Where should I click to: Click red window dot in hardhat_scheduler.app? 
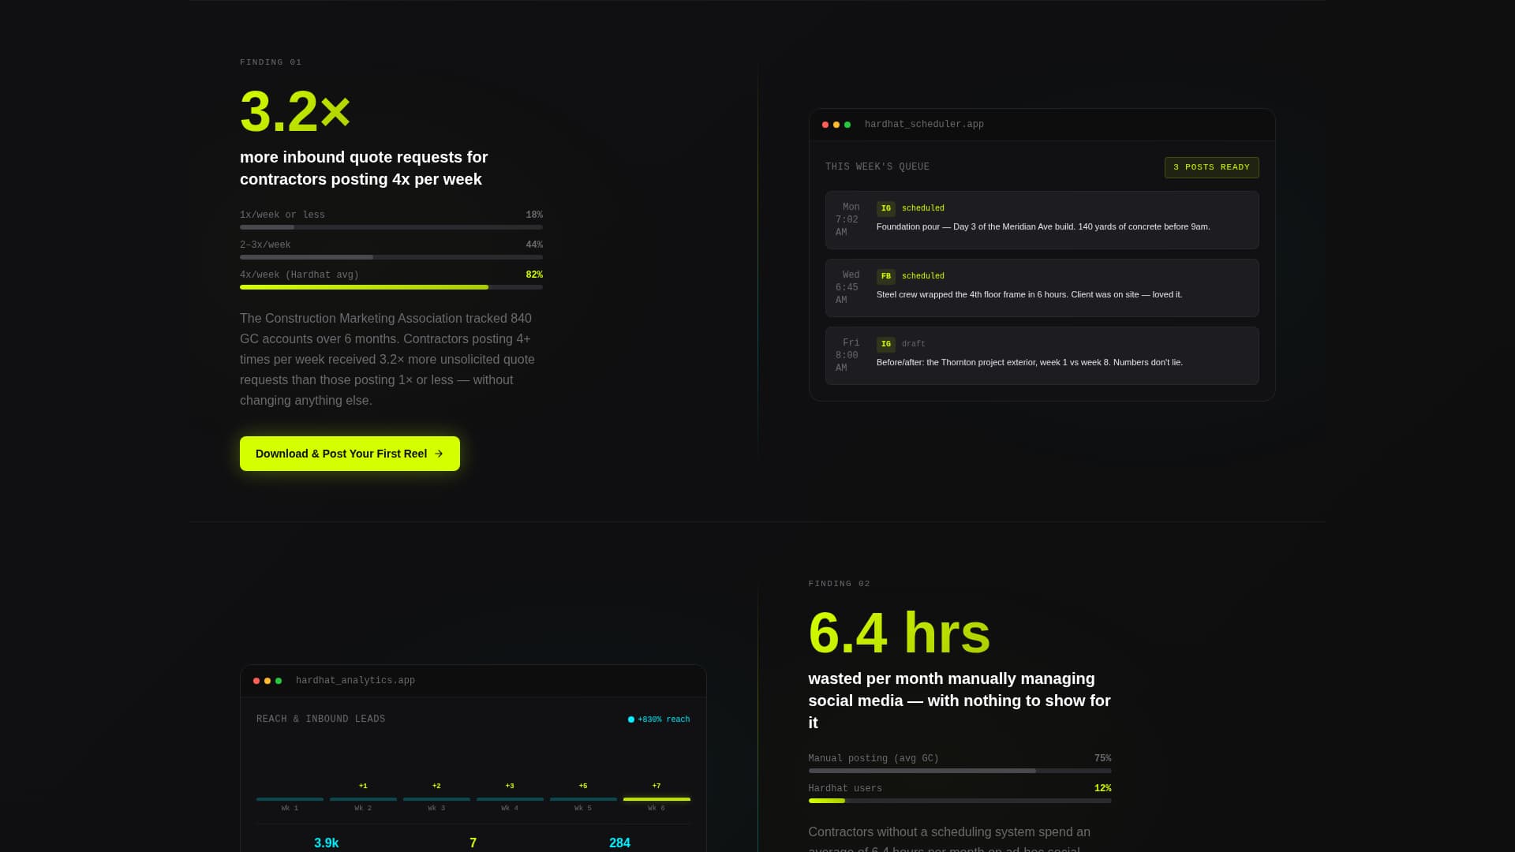point(825,125)
